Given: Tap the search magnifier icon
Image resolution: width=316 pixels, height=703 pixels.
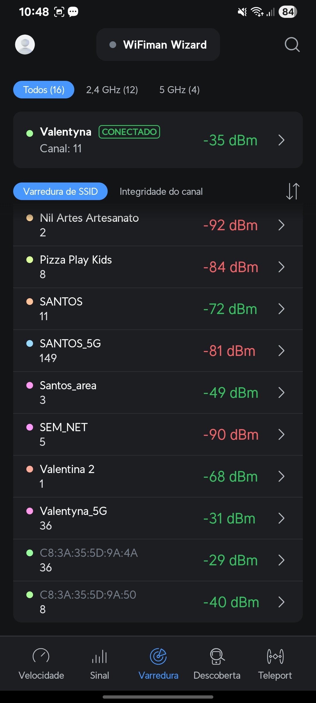Looking at the screenshot, I should click(x=292, y=45).
